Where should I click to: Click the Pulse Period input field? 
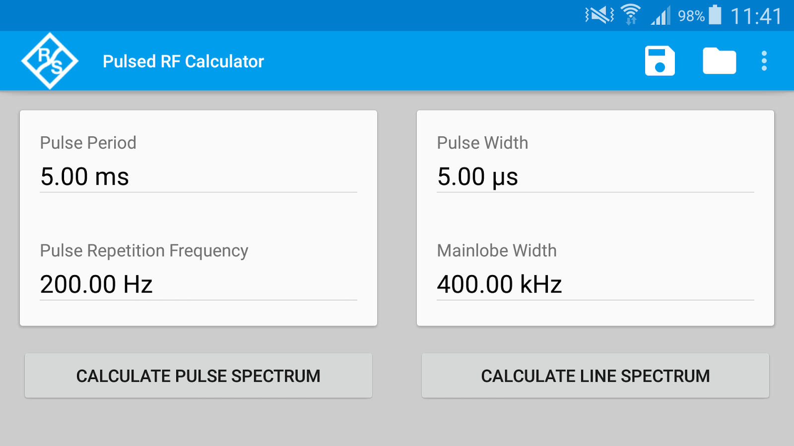click(198, 177)
